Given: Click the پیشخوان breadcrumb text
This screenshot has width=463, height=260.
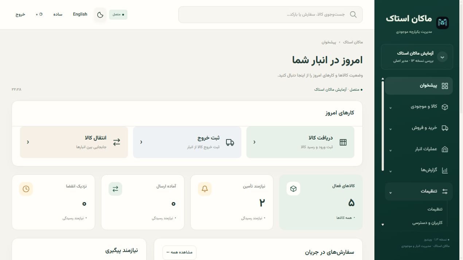Looking at the screenshot, I should point(329,42).
